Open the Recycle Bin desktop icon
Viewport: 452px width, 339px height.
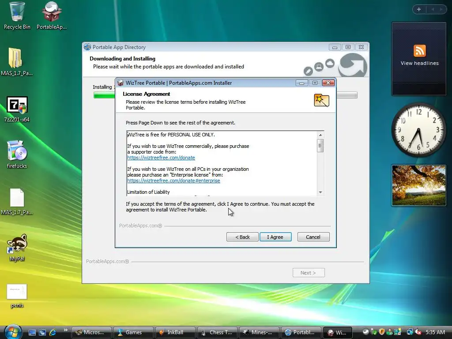pos(17,16)
